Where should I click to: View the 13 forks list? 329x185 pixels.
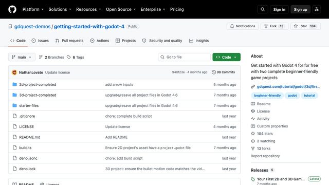click(261, 149)
